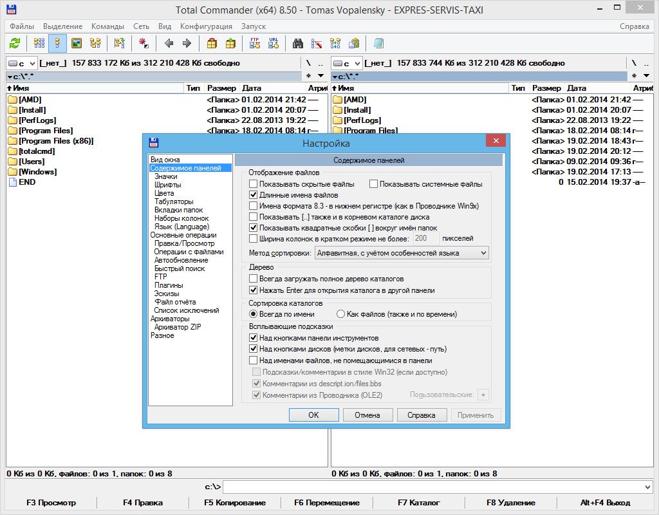659x515 pixels.
Task: Open the Команды menu
Action: point(107,26)
